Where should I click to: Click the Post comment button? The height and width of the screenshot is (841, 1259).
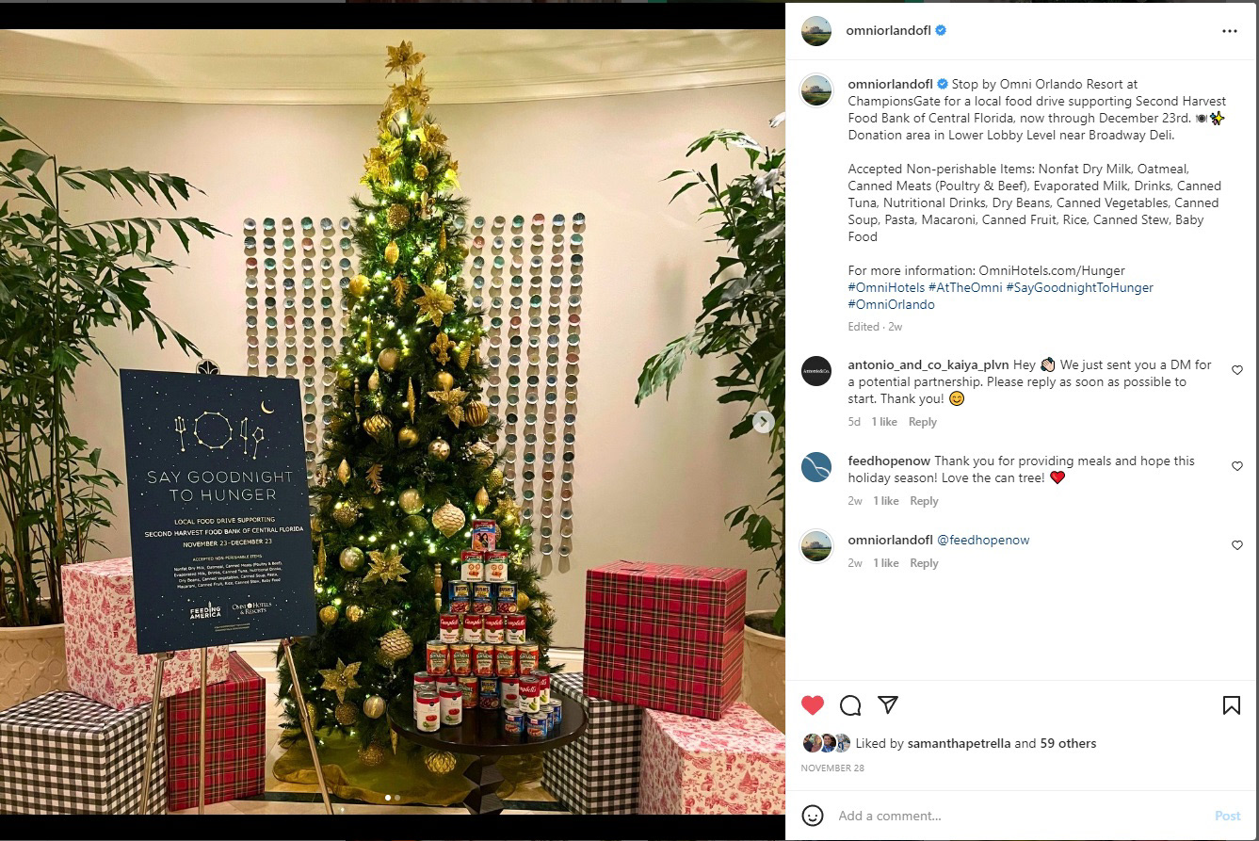point(1228,816)
